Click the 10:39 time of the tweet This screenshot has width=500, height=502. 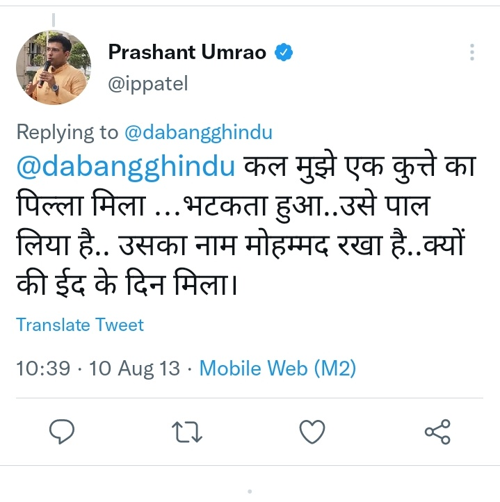[42, 368]
